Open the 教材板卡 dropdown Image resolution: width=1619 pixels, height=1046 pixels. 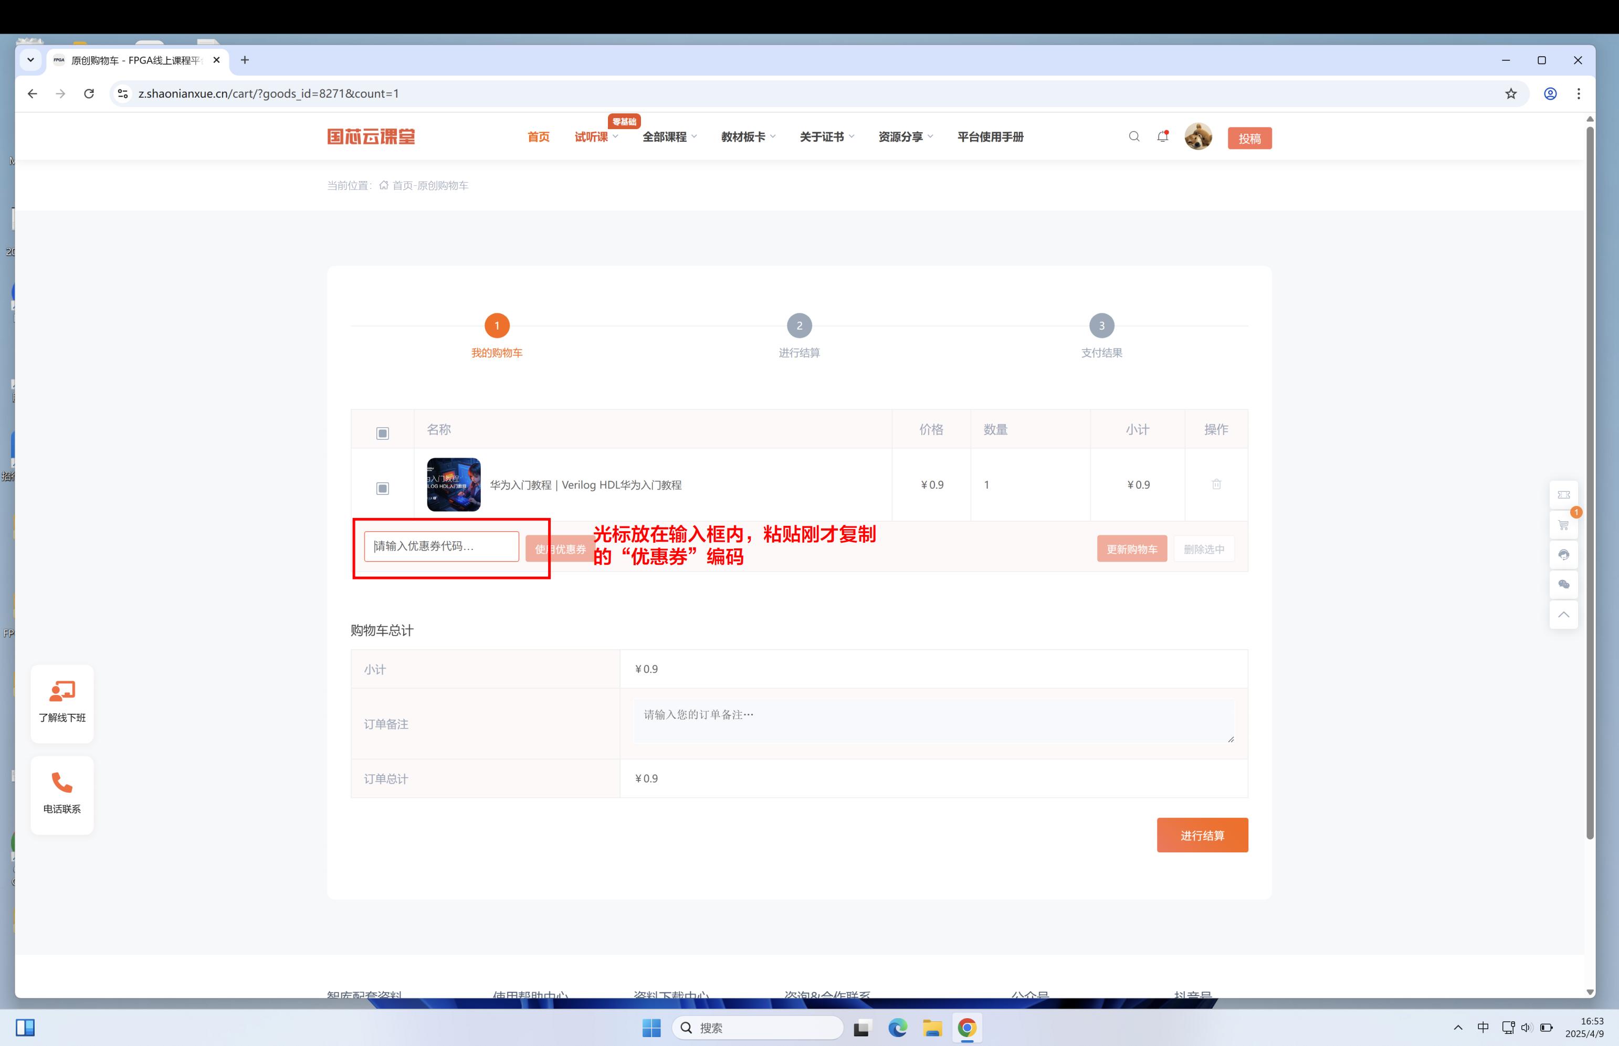(x=745, y=136)
